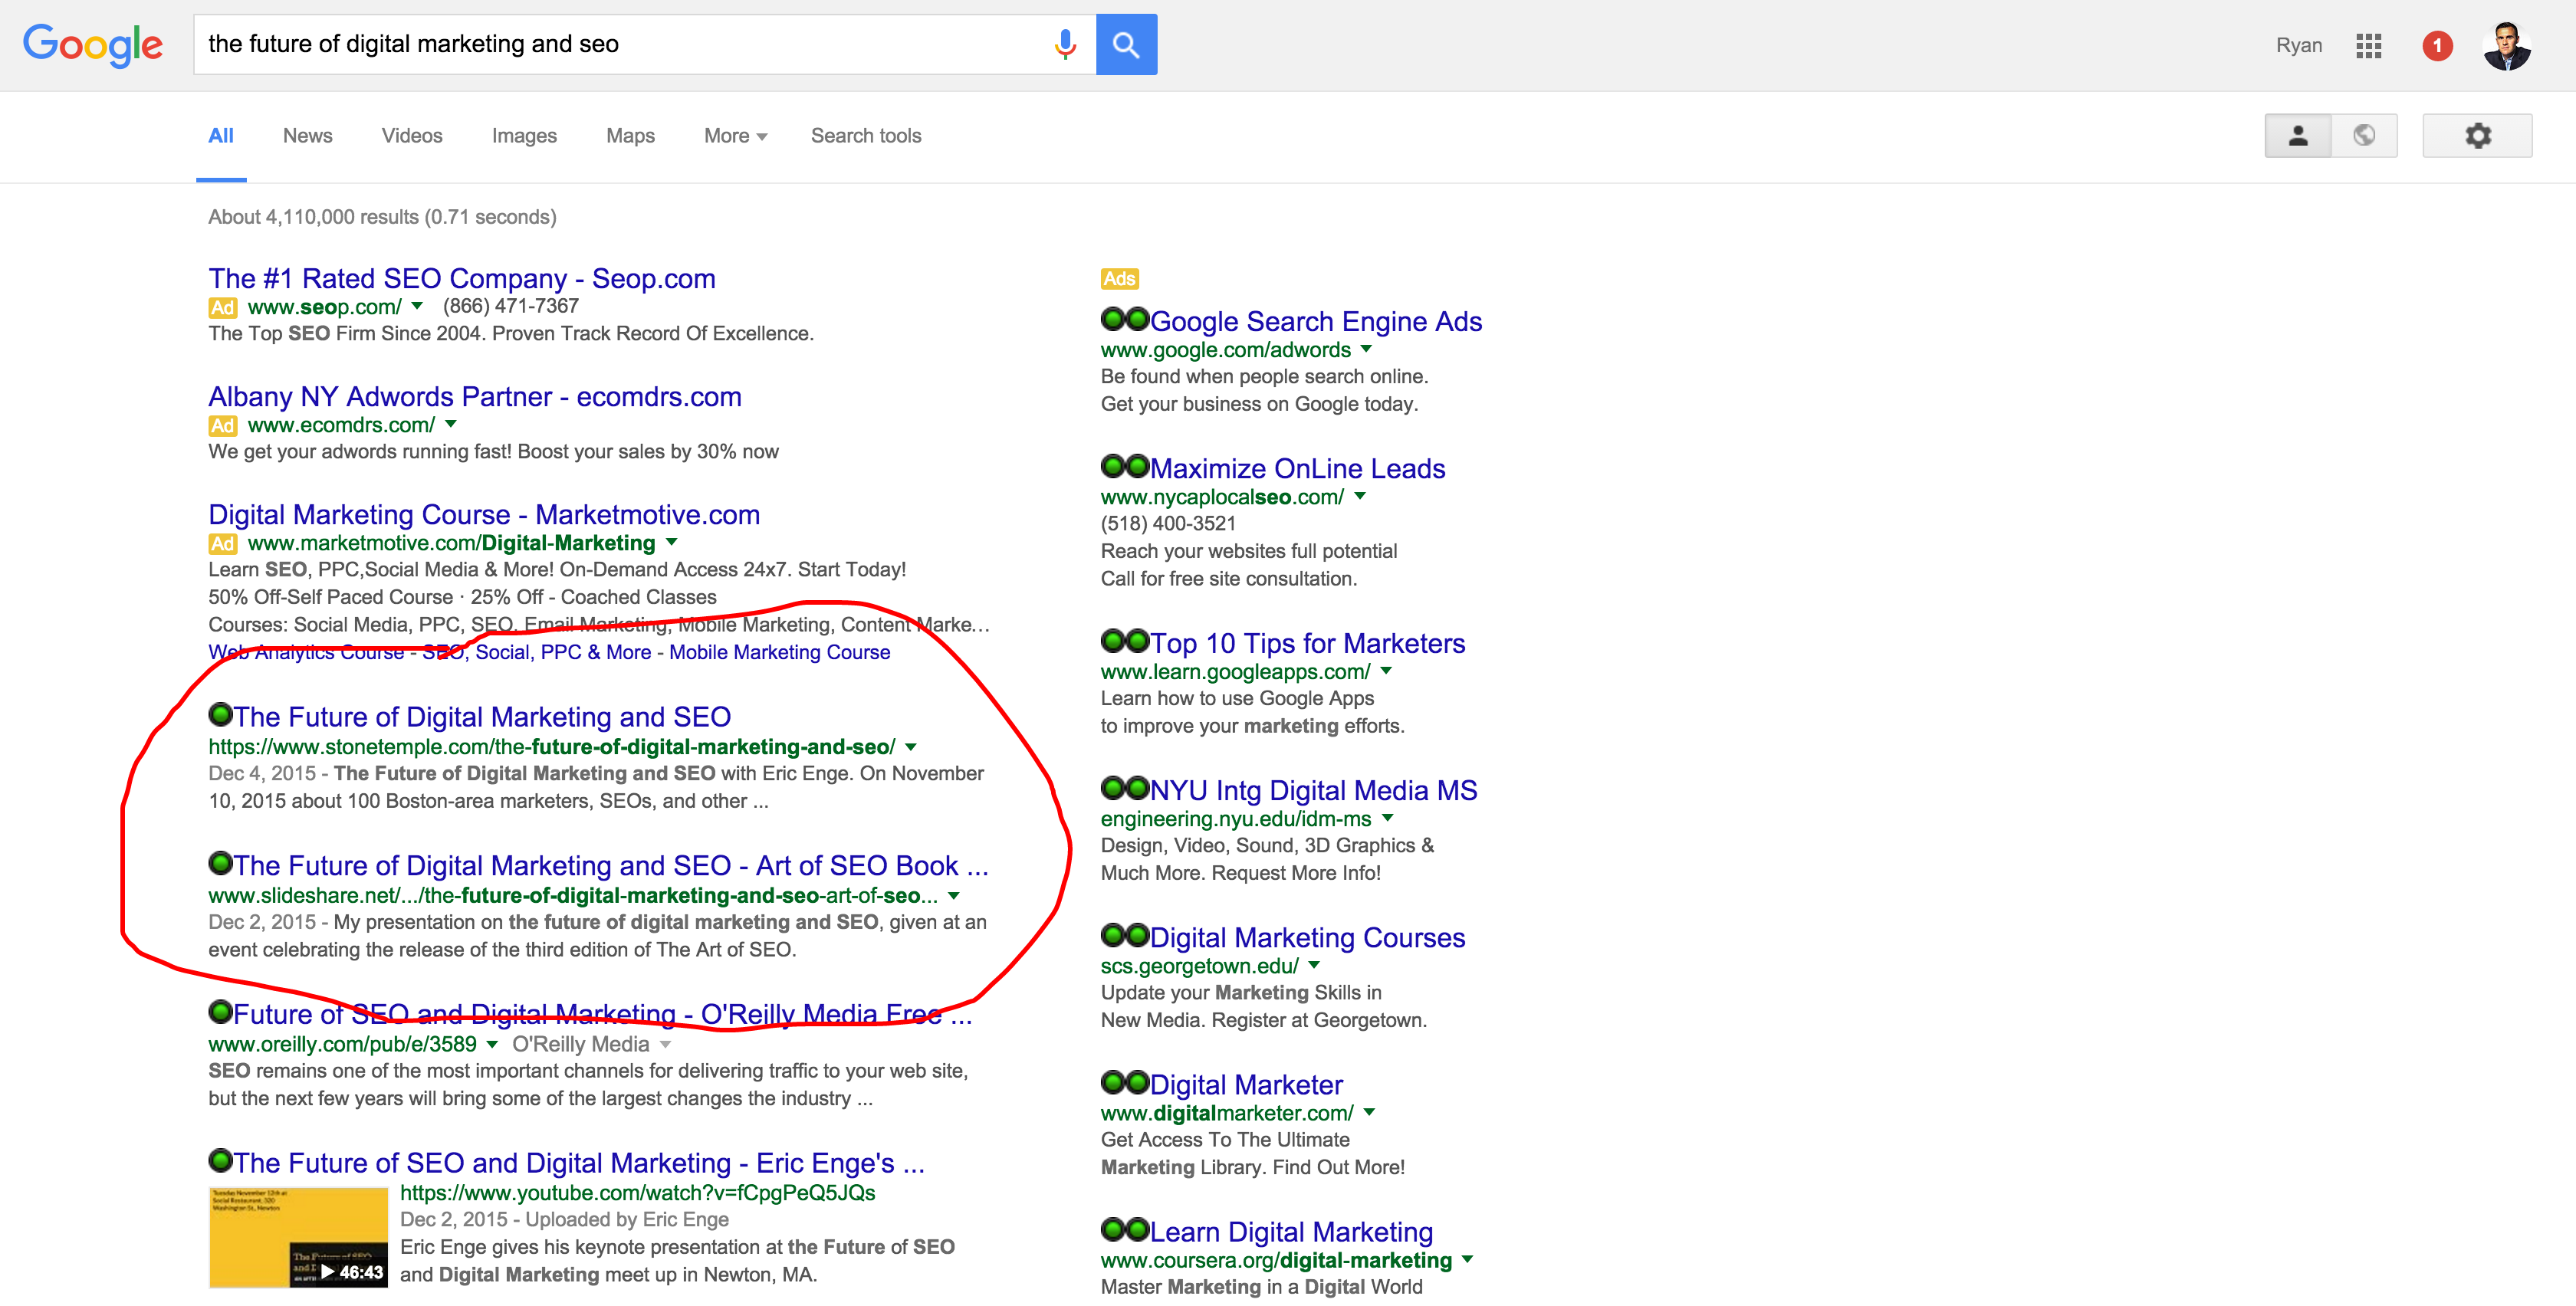Click the yellow Ads label in sidebar
The height and width of the screenshot is (1306, 2576).
pyautogui.click(x=1119, y=279)
